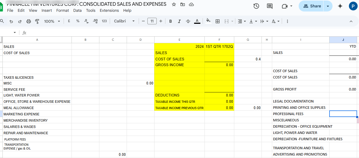Select the GROSS PROFIT cell
The width and height of the screenshot is (359, 158).
[x=301, y=89]
